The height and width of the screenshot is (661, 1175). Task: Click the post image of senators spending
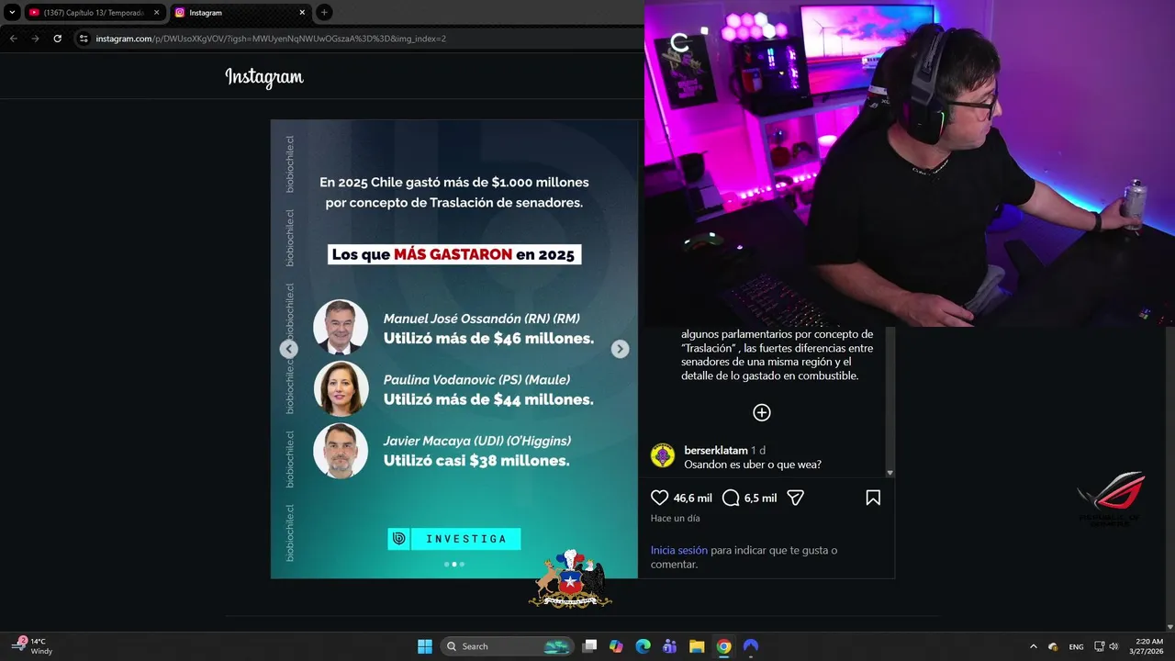[x=454, y=349]
